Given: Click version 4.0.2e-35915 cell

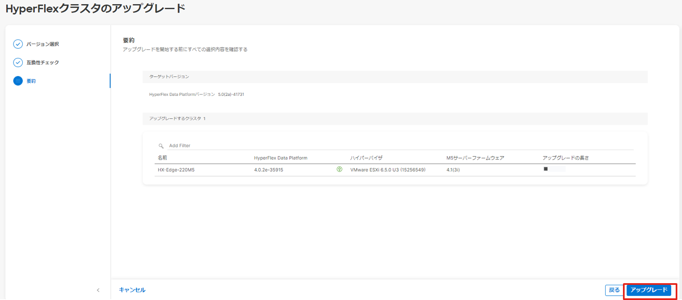Looking at the screenshot, I should pos(269,170).
